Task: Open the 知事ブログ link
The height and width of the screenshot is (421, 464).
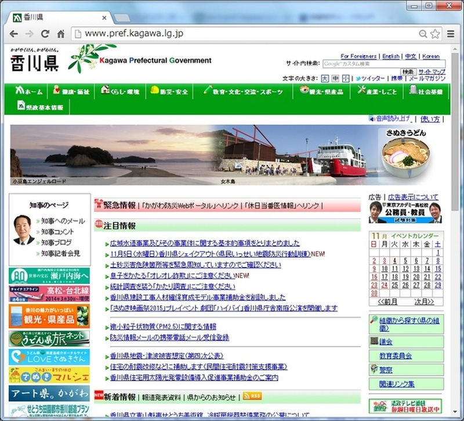Action: [56, 242]
